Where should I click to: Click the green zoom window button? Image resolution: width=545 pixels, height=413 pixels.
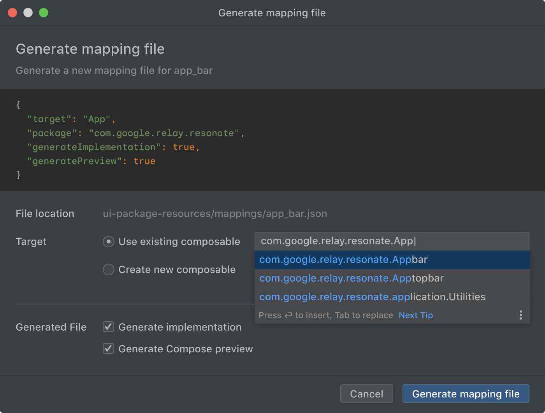[44, 13]
